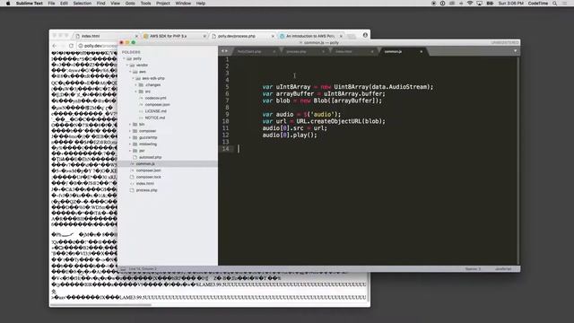Open the syntax selector in status bar
Image resolution: width=574 pixels, height=323 pixels.
point(503,269)
